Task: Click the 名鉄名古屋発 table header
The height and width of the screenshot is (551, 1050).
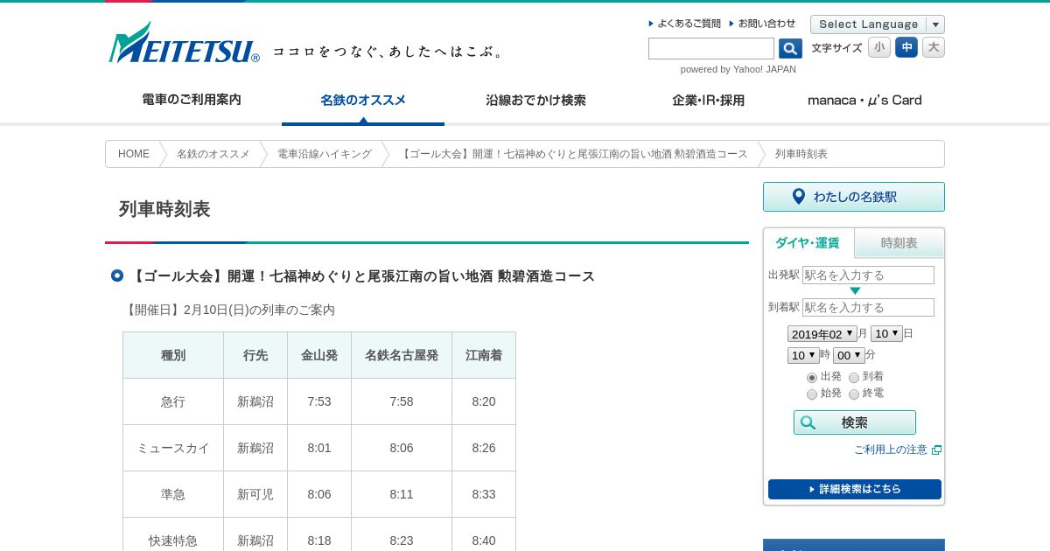Action: (402, 355)
